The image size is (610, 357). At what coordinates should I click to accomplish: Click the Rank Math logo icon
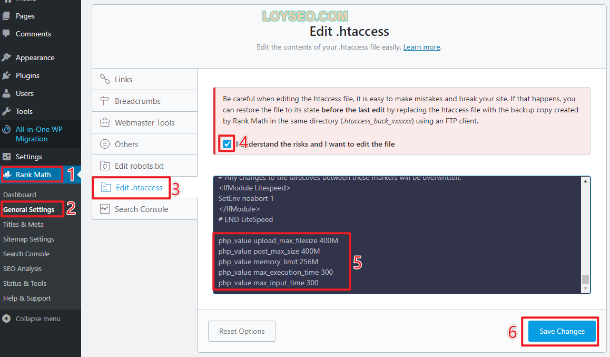coord(7,175)
